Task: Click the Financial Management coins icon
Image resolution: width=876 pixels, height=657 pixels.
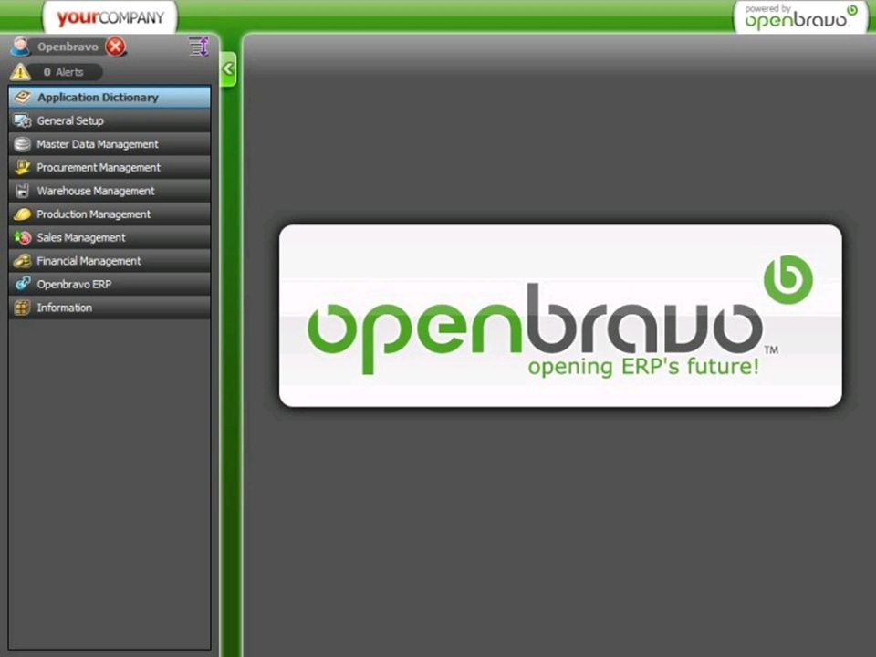Action: point(22,261)
